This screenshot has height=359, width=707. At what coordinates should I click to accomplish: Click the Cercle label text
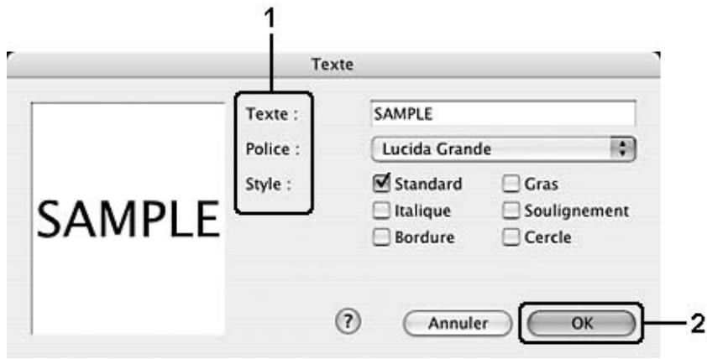coord(547,237)
